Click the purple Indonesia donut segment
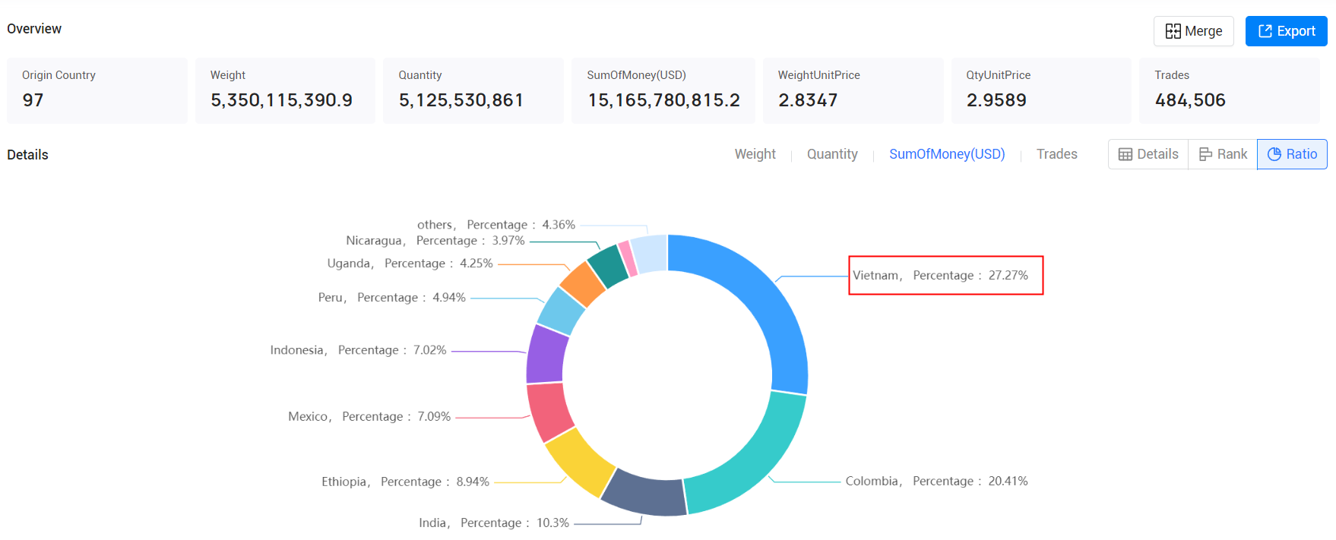The image size is (1336, 540). pyautogui.click(x=546, y=355)
